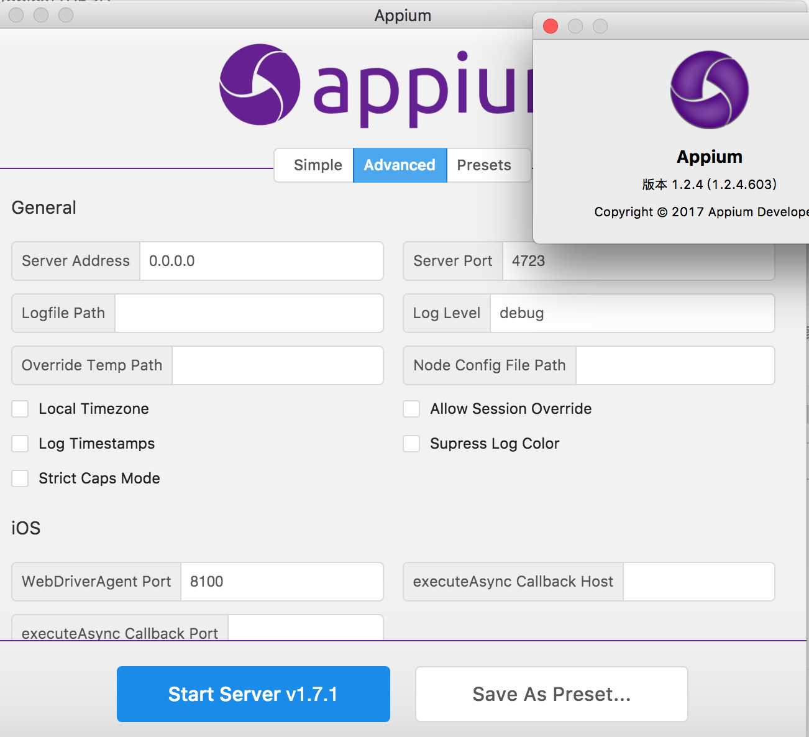This screenshot has height=737, width=809.
Task: Click the executeAsync Callback Host input
Action: pyautogui.click(x=698, y=582)
